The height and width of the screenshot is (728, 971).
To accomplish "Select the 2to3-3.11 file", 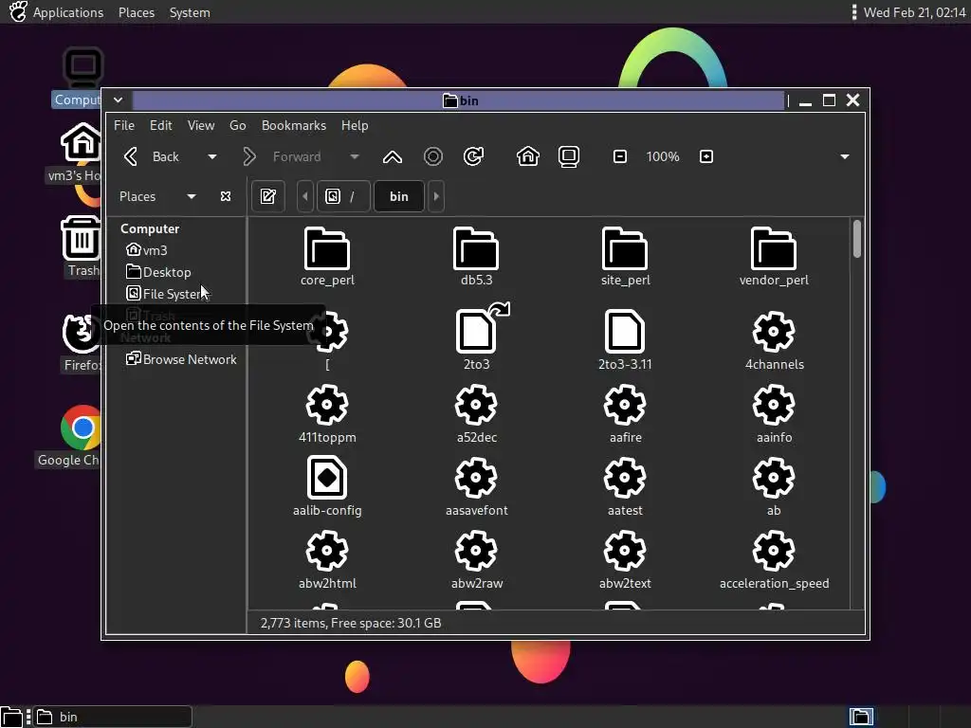I will pos(625,339).
